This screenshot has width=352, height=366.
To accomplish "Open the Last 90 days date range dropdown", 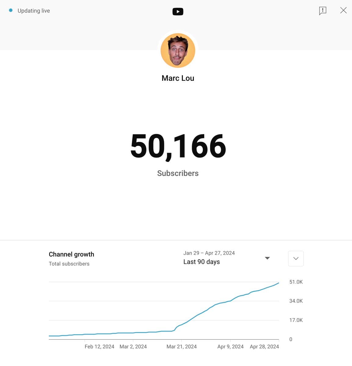I will pyautogui.click(x=227, y=258).
